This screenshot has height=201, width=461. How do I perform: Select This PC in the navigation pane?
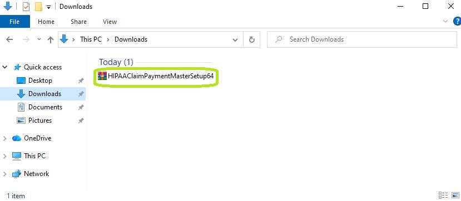pyautogui.click(x=34, y=156)
